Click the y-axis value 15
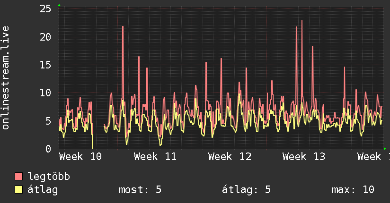The height and width of the screenshot is (203, 390). (45, 65)
